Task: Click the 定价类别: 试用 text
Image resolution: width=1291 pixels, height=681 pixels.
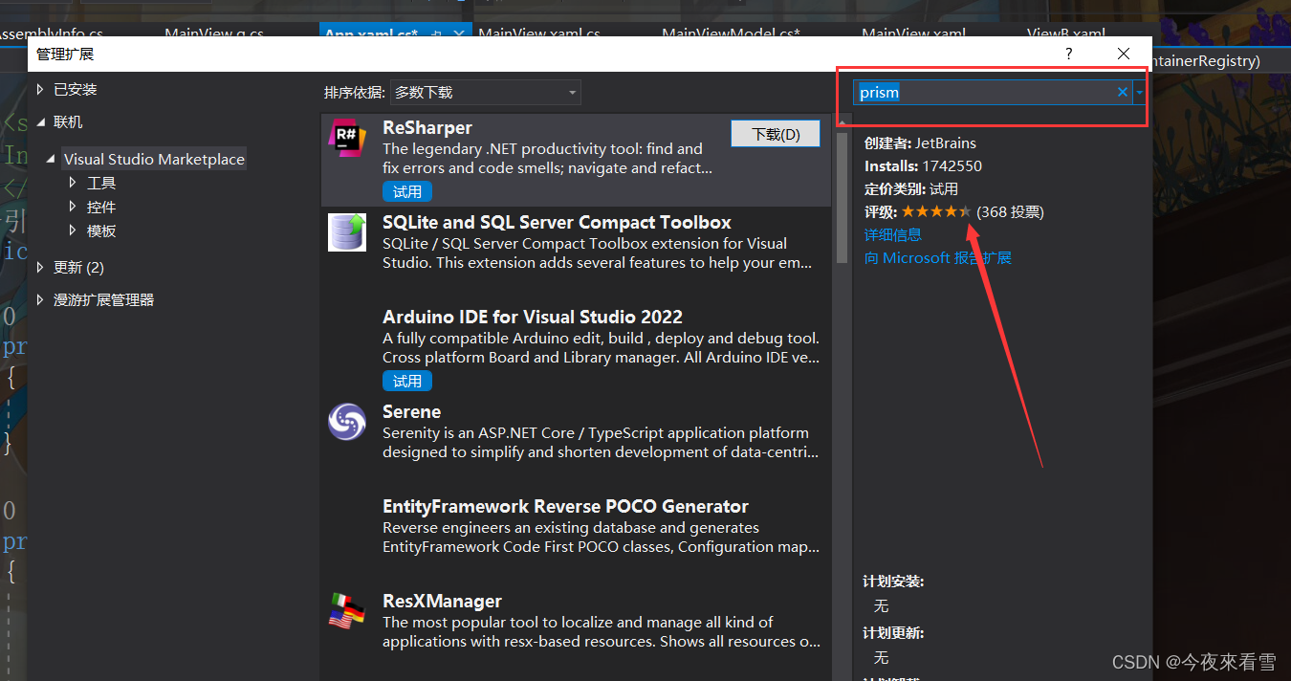Action: pos(910,188)
